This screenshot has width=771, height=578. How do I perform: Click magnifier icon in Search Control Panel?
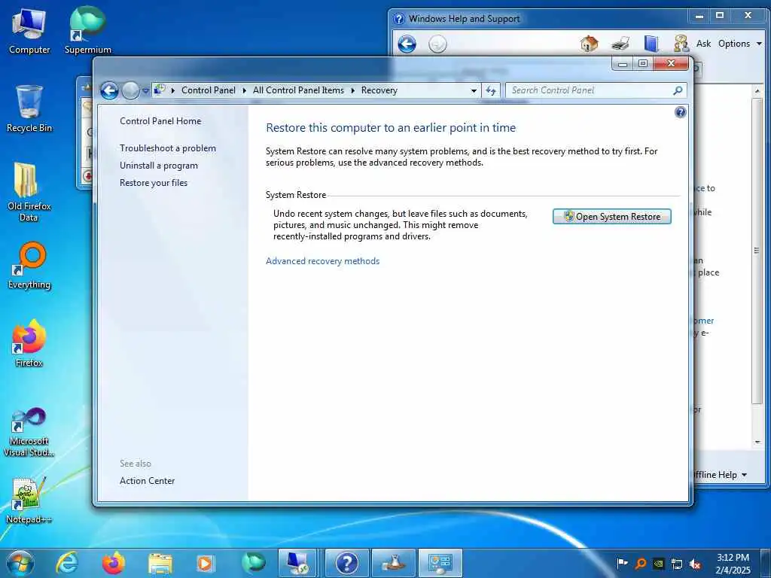click(678, 90)
